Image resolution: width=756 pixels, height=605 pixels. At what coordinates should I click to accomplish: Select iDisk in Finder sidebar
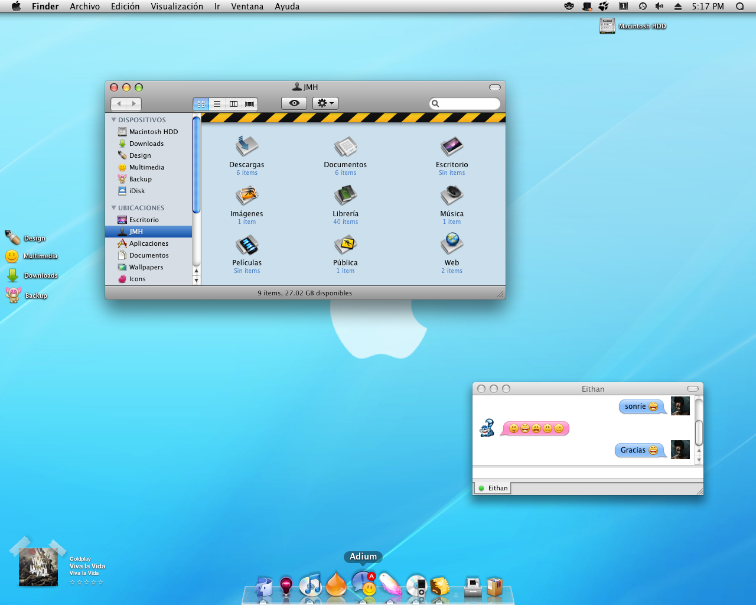coord(149,191)
